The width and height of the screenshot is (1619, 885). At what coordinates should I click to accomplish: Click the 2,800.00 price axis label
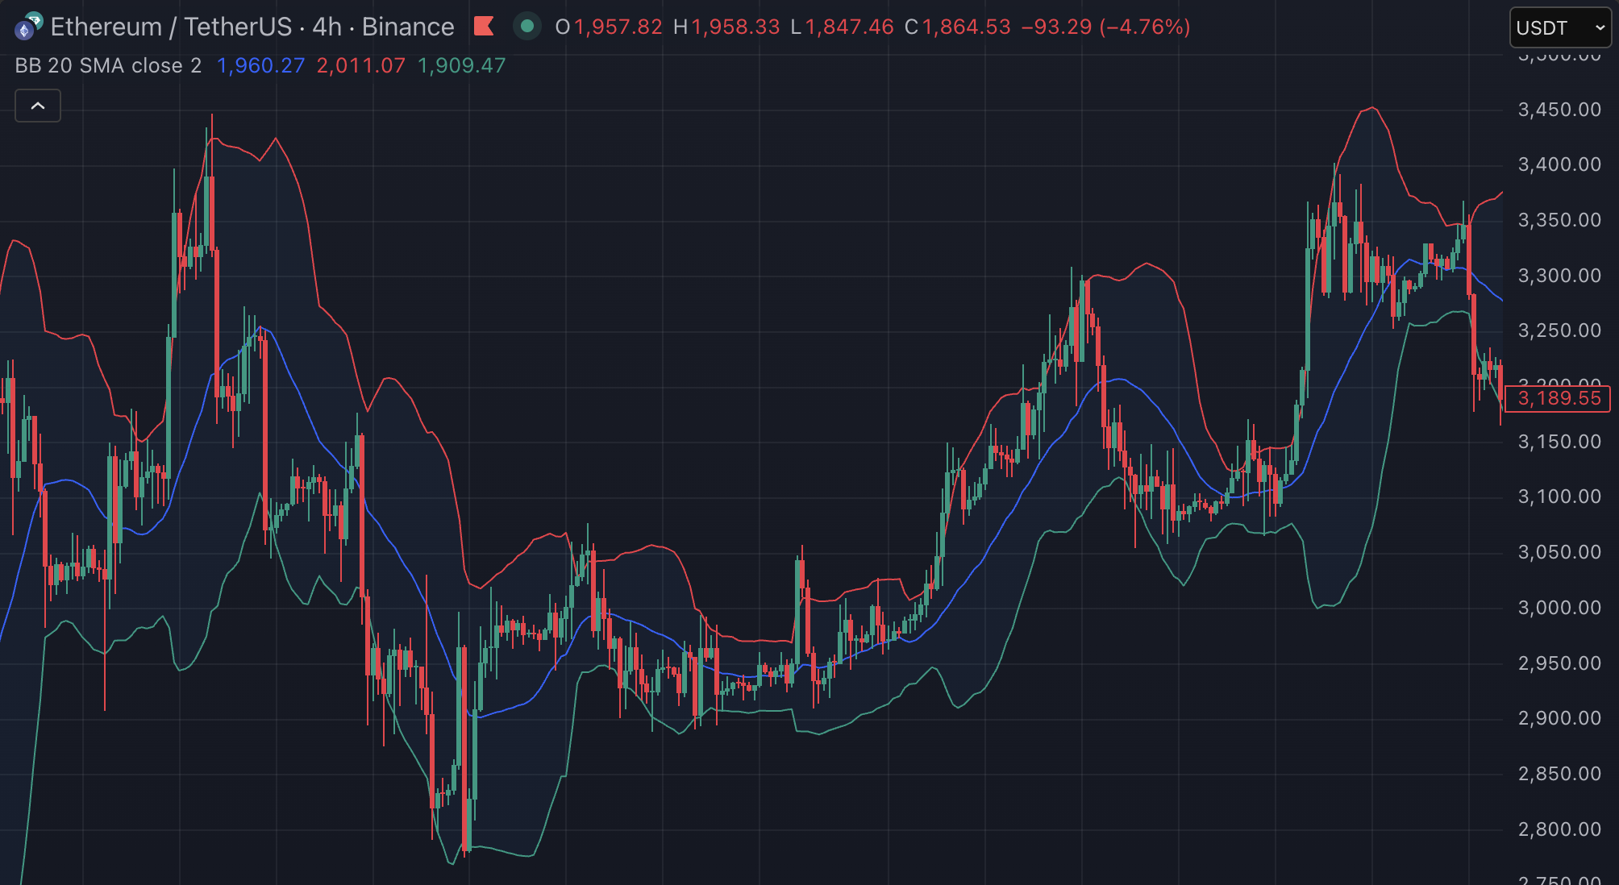pos(1559,829)
